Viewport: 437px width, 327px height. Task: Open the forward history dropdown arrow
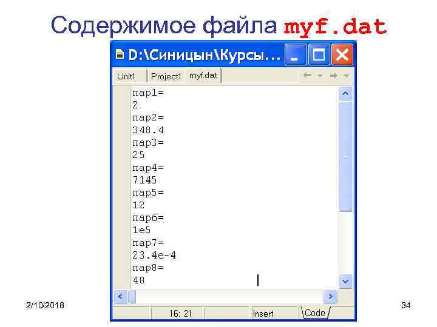(347, 76)
